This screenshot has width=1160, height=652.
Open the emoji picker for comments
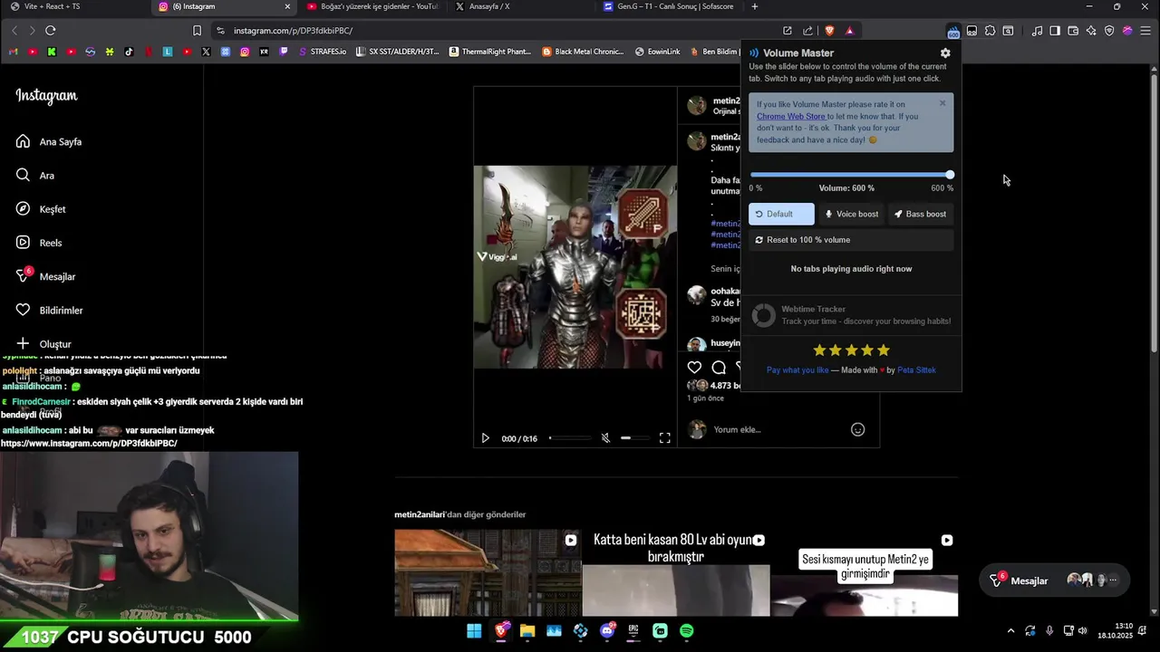[x=857, y=429]
